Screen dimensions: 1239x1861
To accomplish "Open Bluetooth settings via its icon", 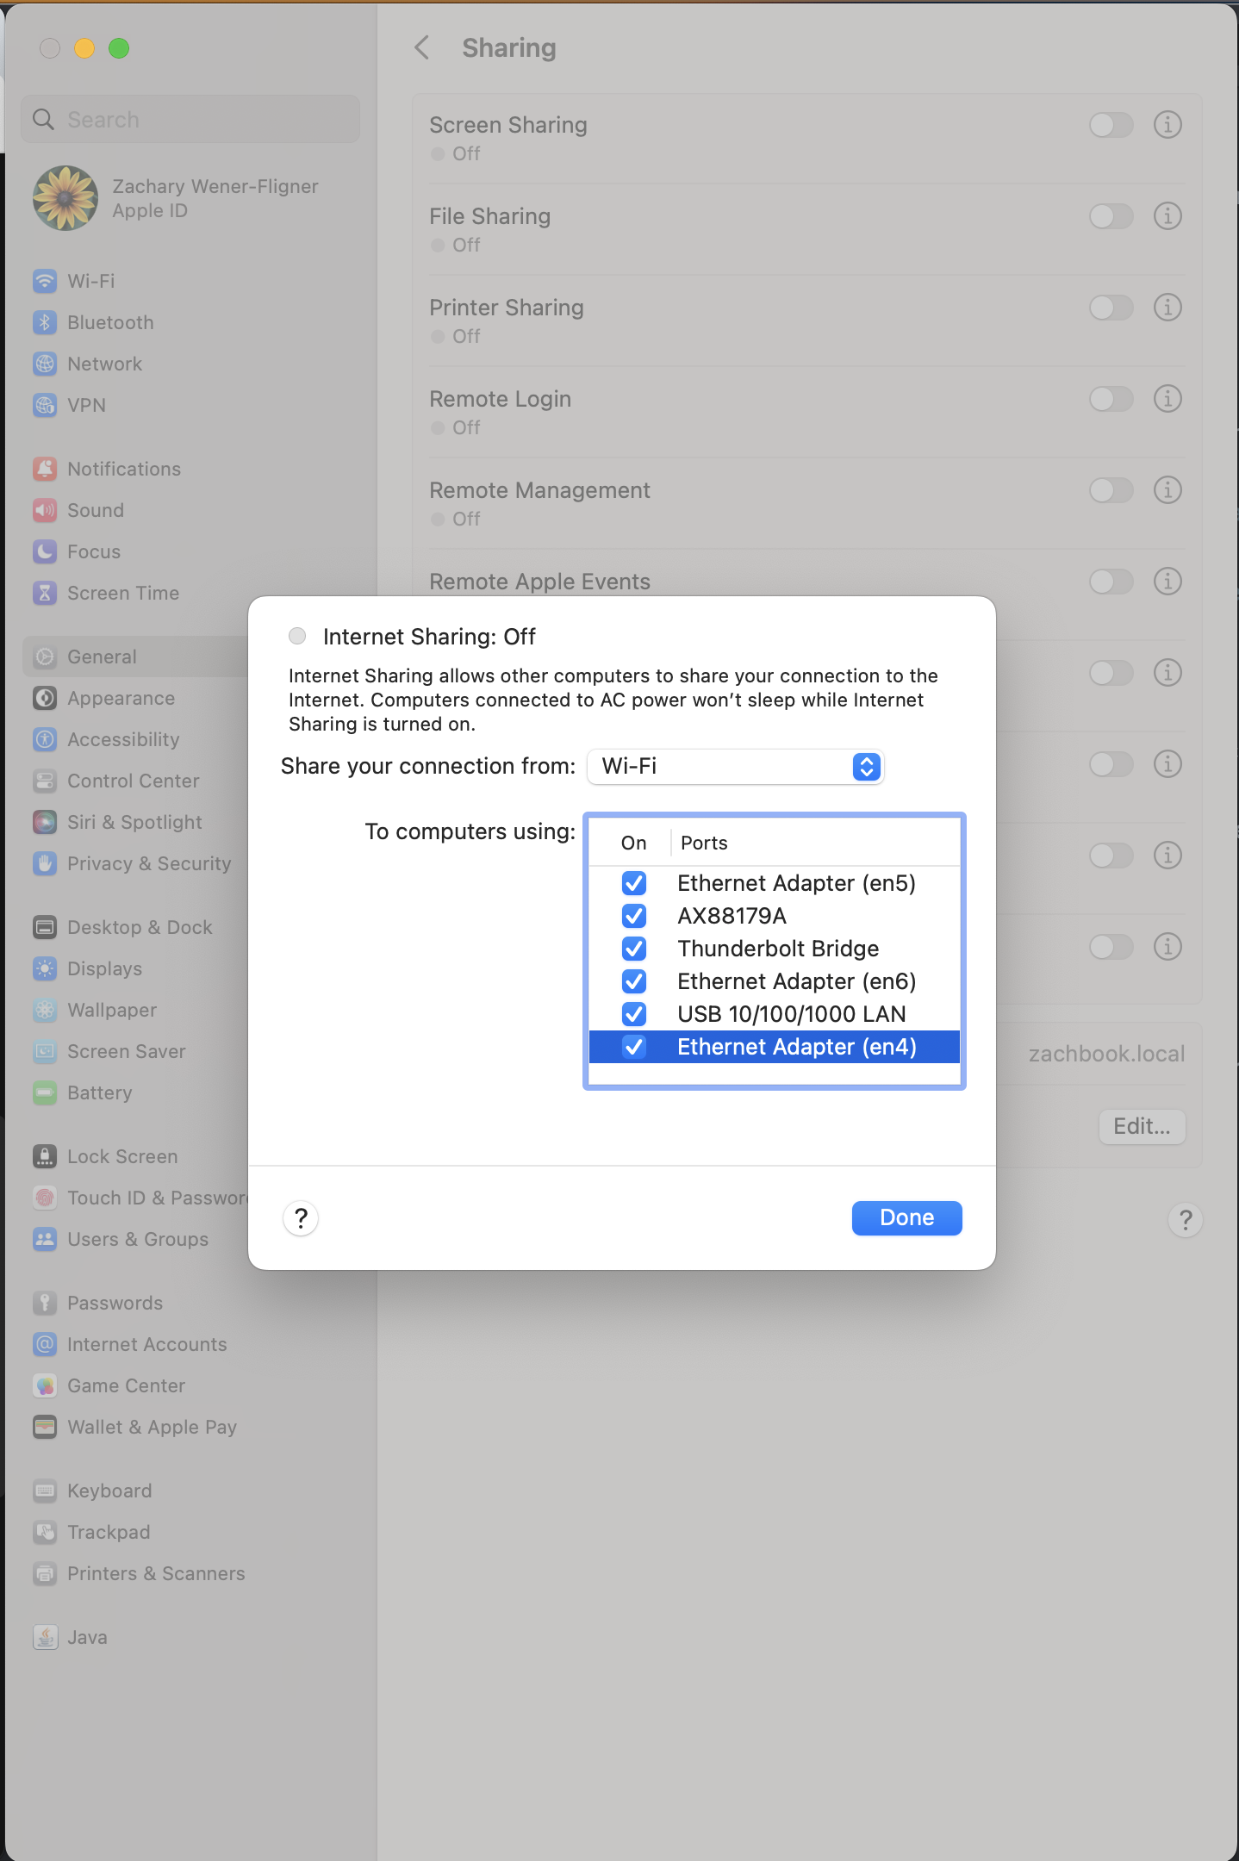I will (45, 322).
